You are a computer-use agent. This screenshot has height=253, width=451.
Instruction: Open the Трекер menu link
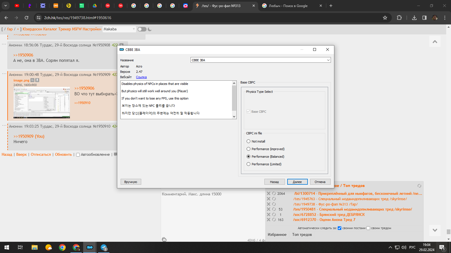click(x=65, y=29)
